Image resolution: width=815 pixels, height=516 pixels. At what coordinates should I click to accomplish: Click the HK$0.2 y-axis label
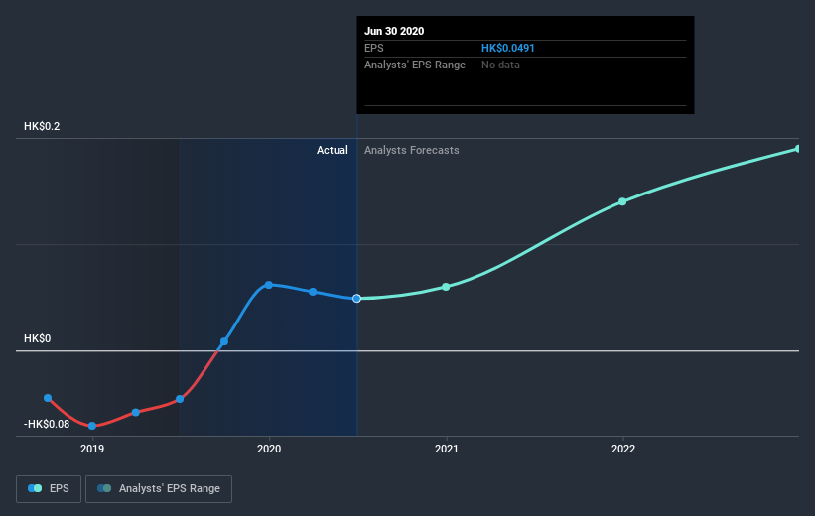pyautogui.click(x=42, y=126)
